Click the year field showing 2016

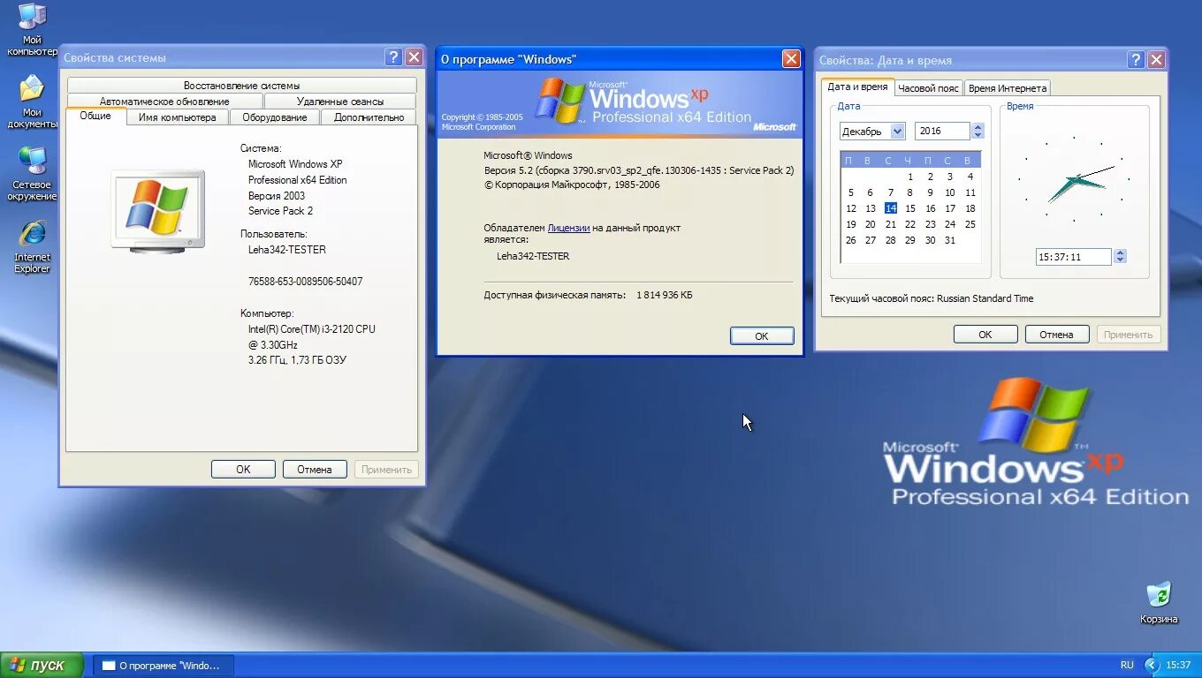pyautogui.click(x=942, y=132)
